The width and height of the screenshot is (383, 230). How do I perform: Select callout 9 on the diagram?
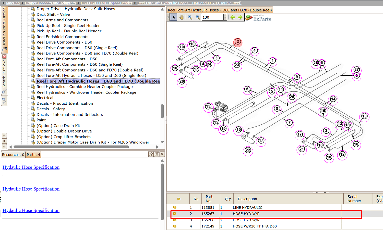(296, 77)
